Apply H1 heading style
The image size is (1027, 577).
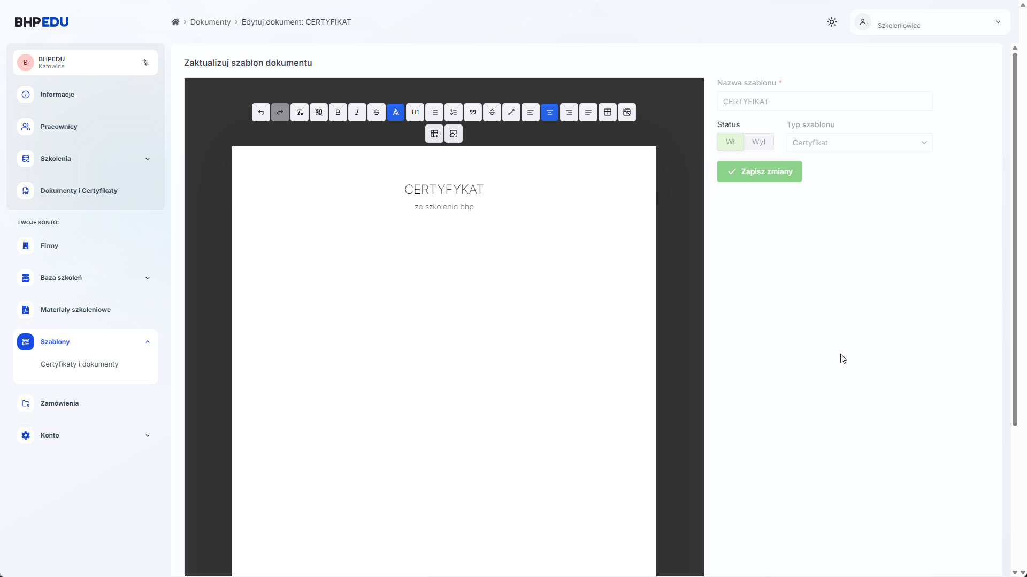pos(415,112)
